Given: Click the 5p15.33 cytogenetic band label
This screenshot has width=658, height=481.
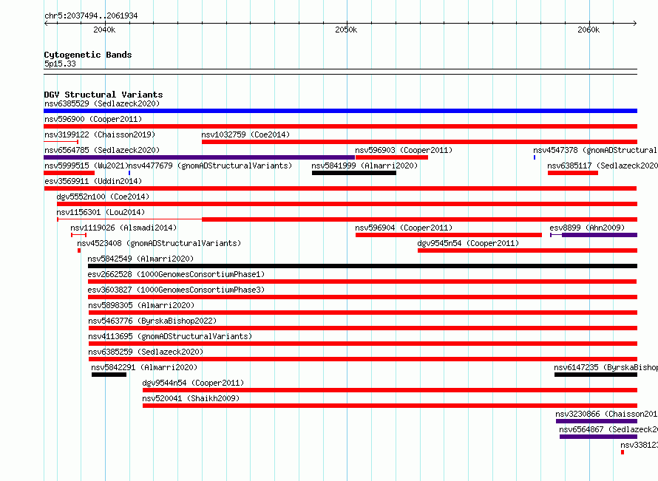Looking at the screenshot, I should 60,64.
